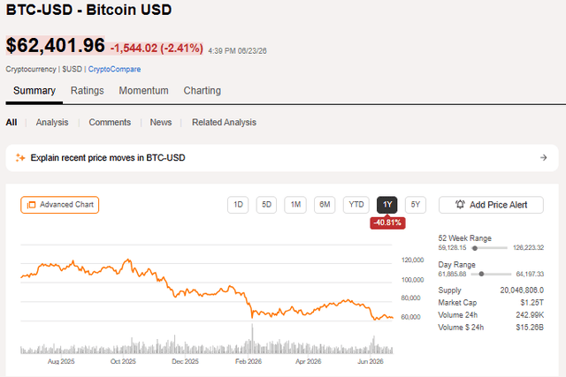Click Explain recent price moves in BTC-USD
566x377 pixels.
[108, 158]
